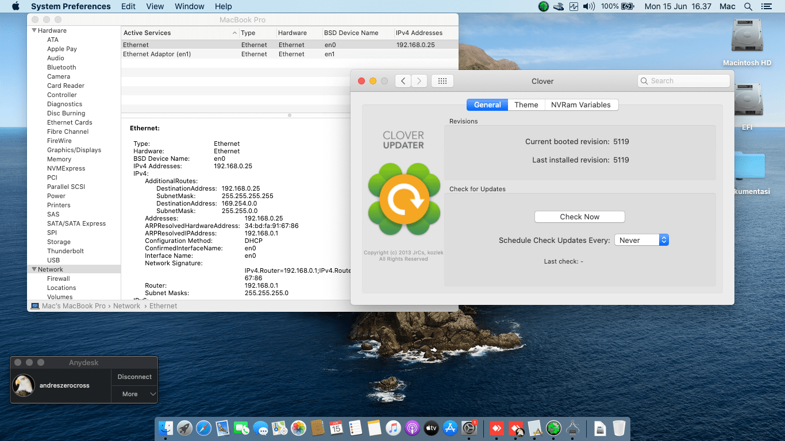Open the Window menu
This screenshot has width=785, height=441.
189,6
